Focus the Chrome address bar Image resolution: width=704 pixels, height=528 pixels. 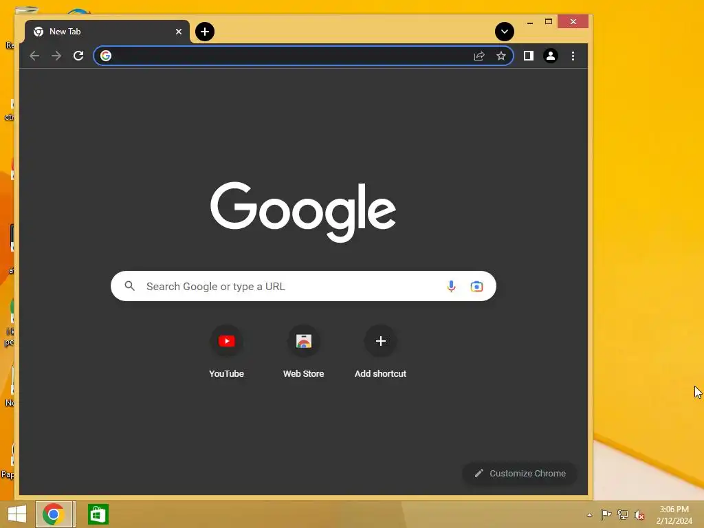pyautogui.click(x=303, y=56)
